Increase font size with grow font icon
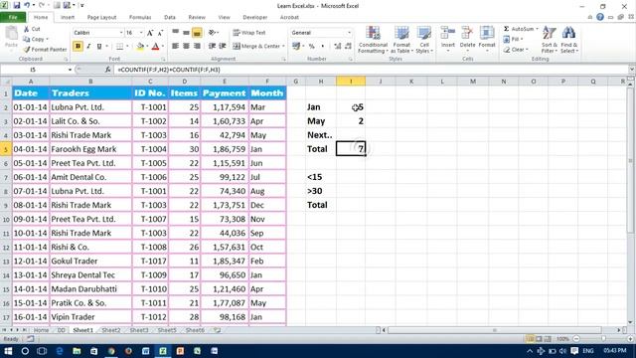The width and height of the screenshot is (636, 358). tap(150, 33)
